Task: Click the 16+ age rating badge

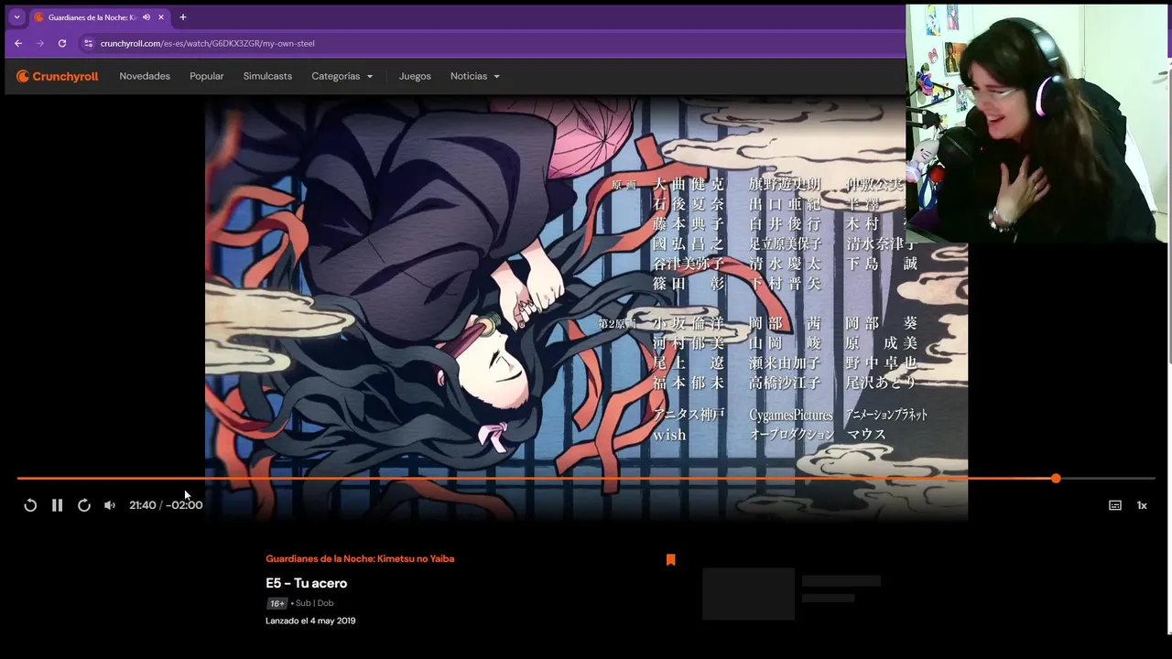Action: [x=277, y=603]
